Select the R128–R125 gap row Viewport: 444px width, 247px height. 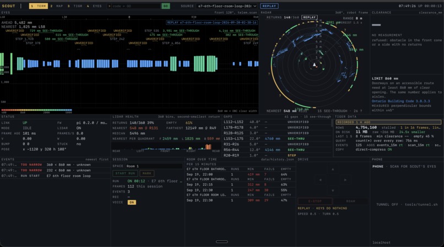277,133
